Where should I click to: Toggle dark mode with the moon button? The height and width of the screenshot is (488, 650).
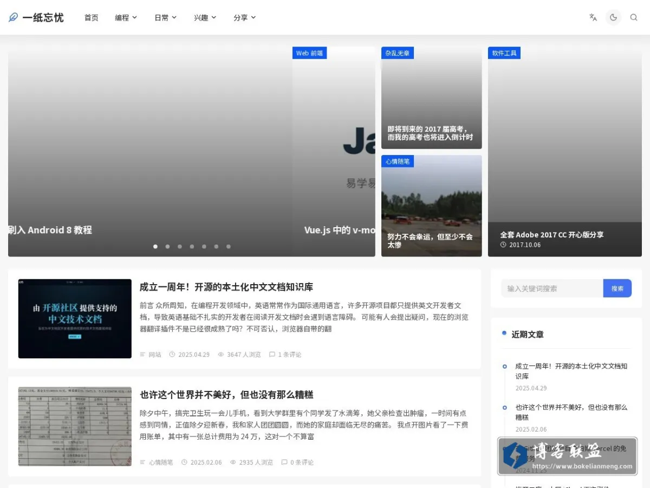pyautogui.click(x=613, y=17)
